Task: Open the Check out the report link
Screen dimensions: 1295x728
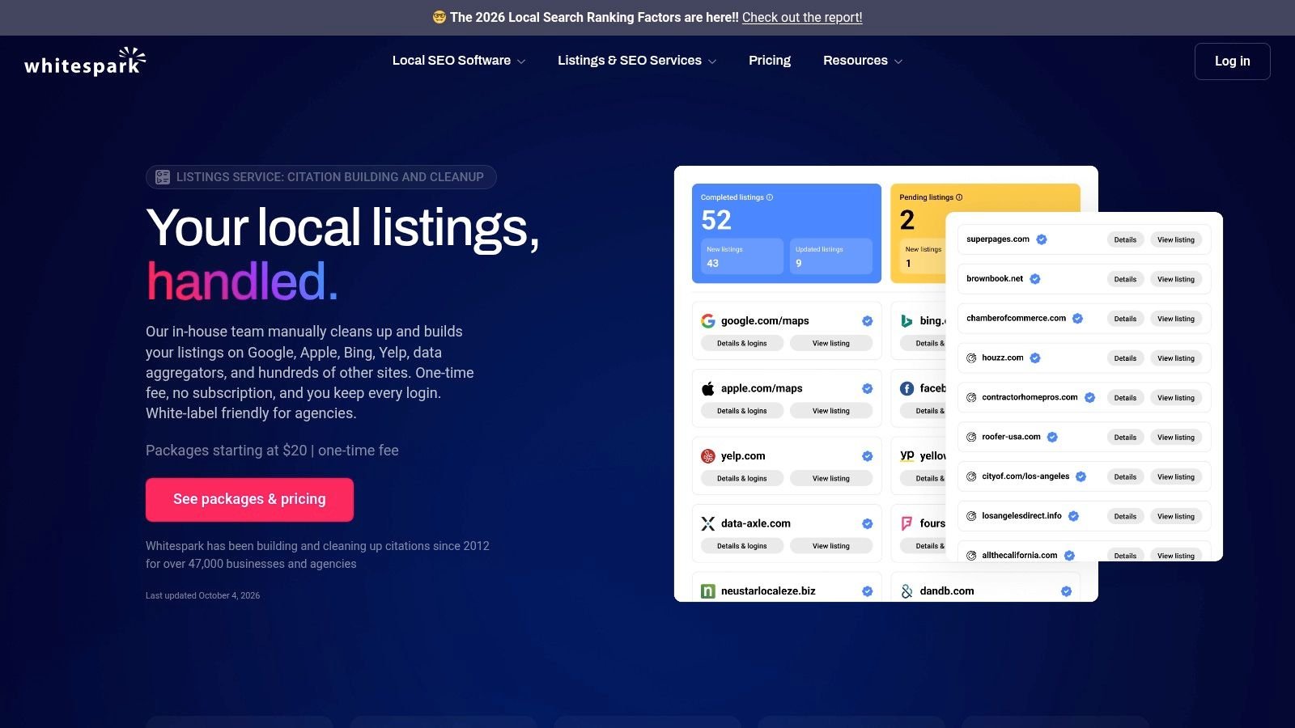Action: coord(802,17)
